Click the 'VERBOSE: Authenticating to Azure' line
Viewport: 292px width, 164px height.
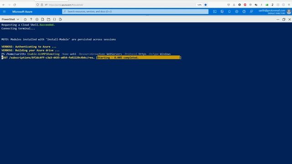pos(29,46)
